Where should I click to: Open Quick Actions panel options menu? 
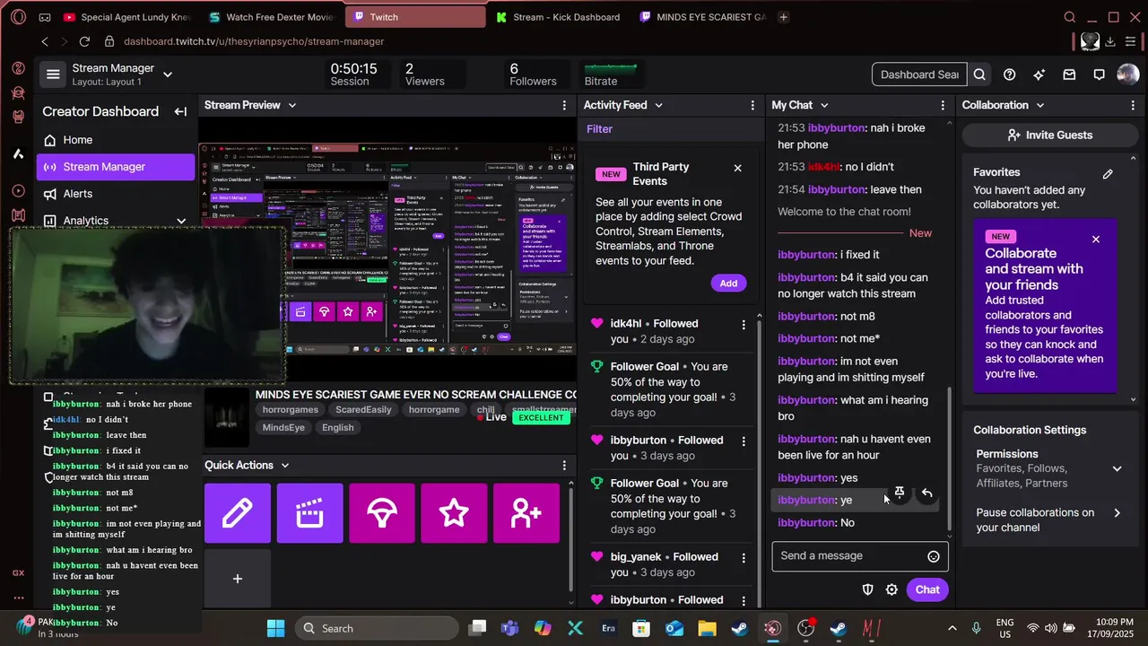click(564, 465)
